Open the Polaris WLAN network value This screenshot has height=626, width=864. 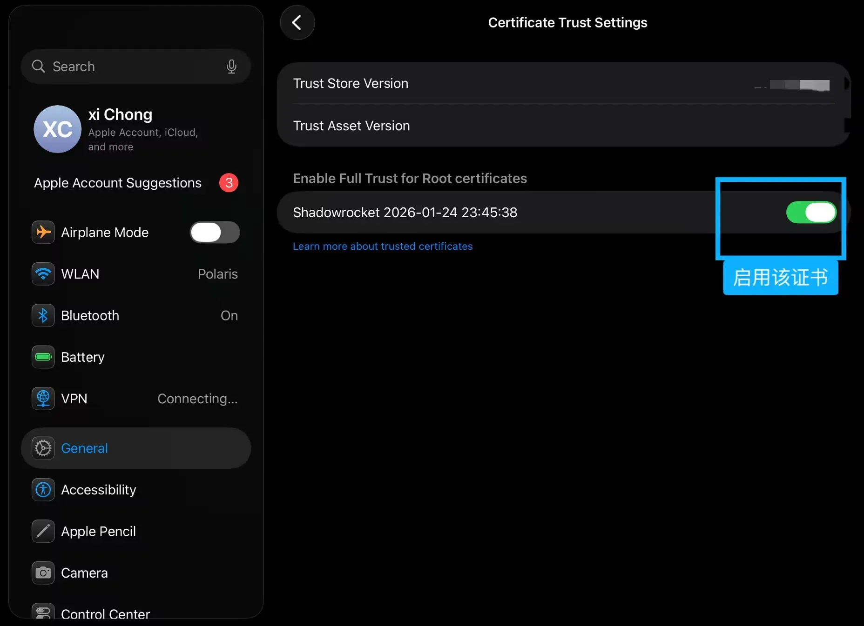pos(217,274)
